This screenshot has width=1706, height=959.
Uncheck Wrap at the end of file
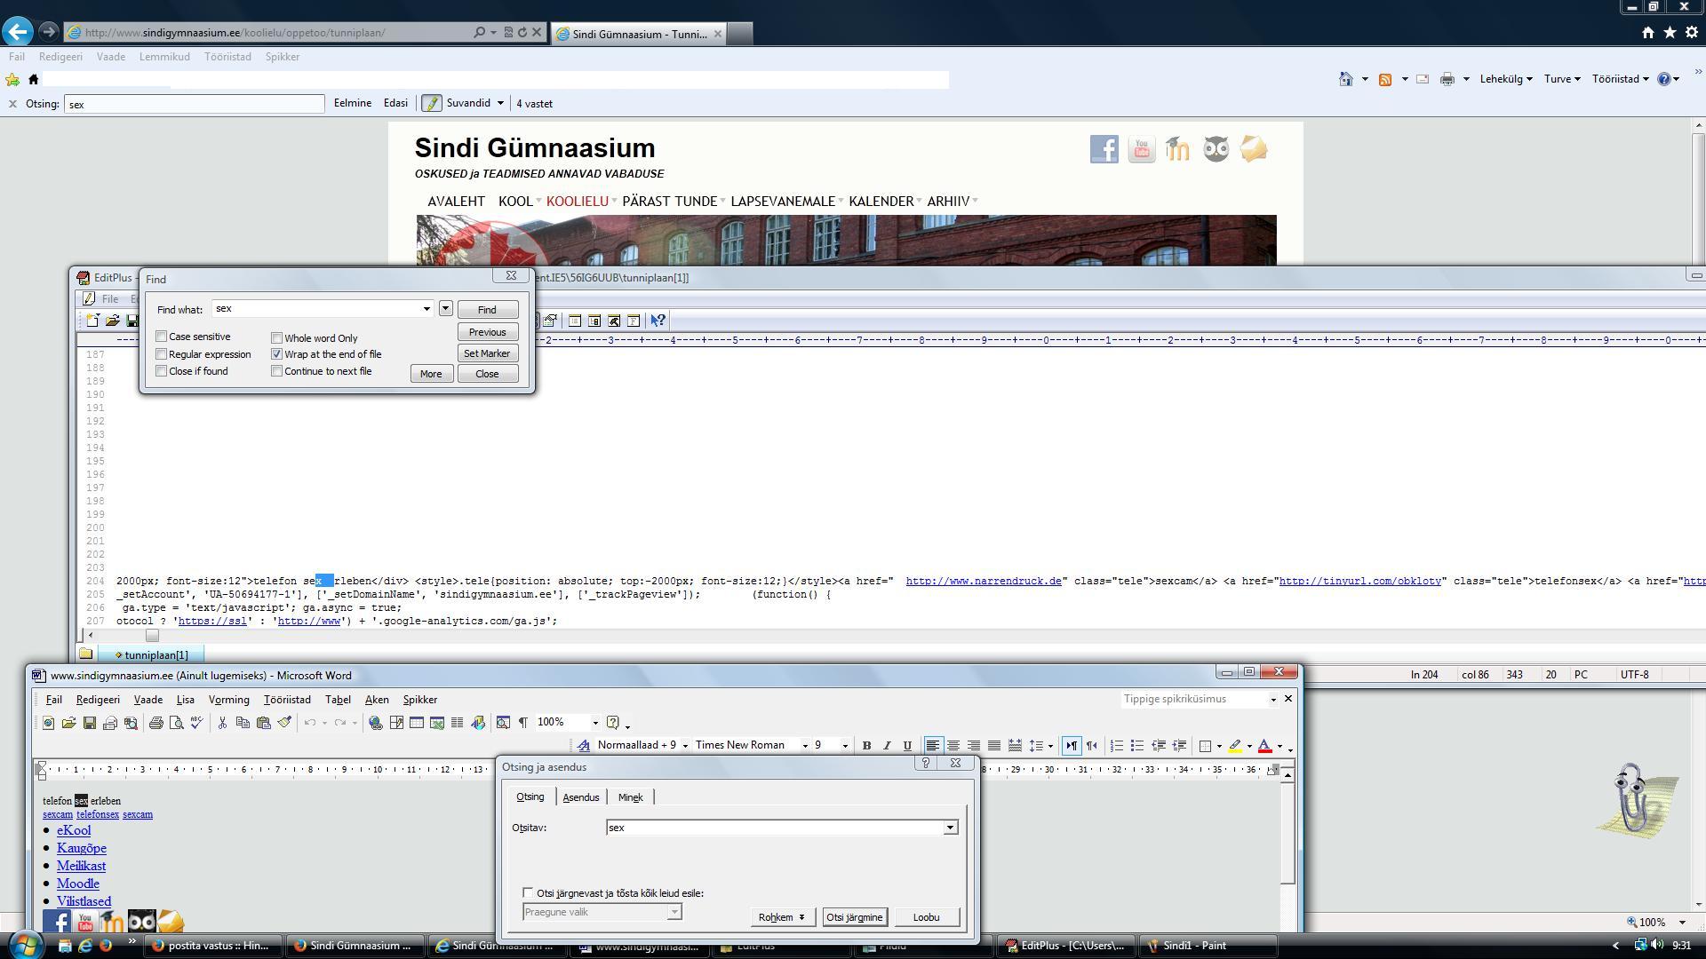click(x=276, y=354)
